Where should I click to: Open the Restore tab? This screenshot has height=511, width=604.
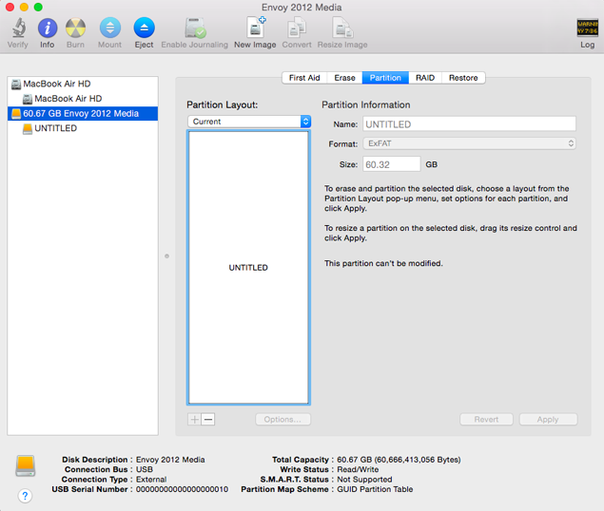click(x=463, y=78)
